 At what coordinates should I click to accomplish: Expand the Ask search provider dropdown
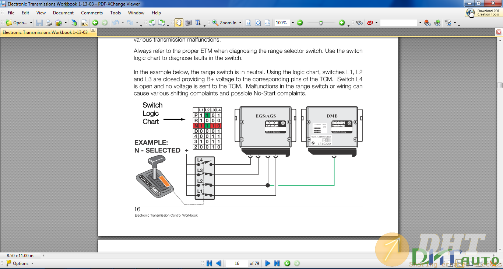376,23
